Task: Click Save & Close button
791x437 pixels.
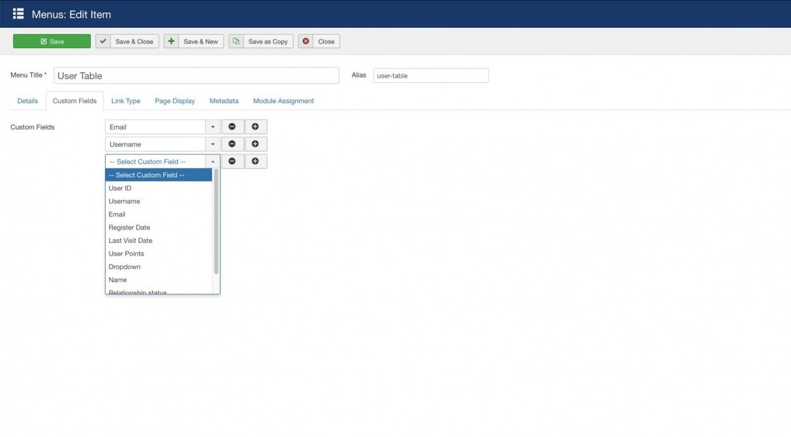Action: point(127,41)
